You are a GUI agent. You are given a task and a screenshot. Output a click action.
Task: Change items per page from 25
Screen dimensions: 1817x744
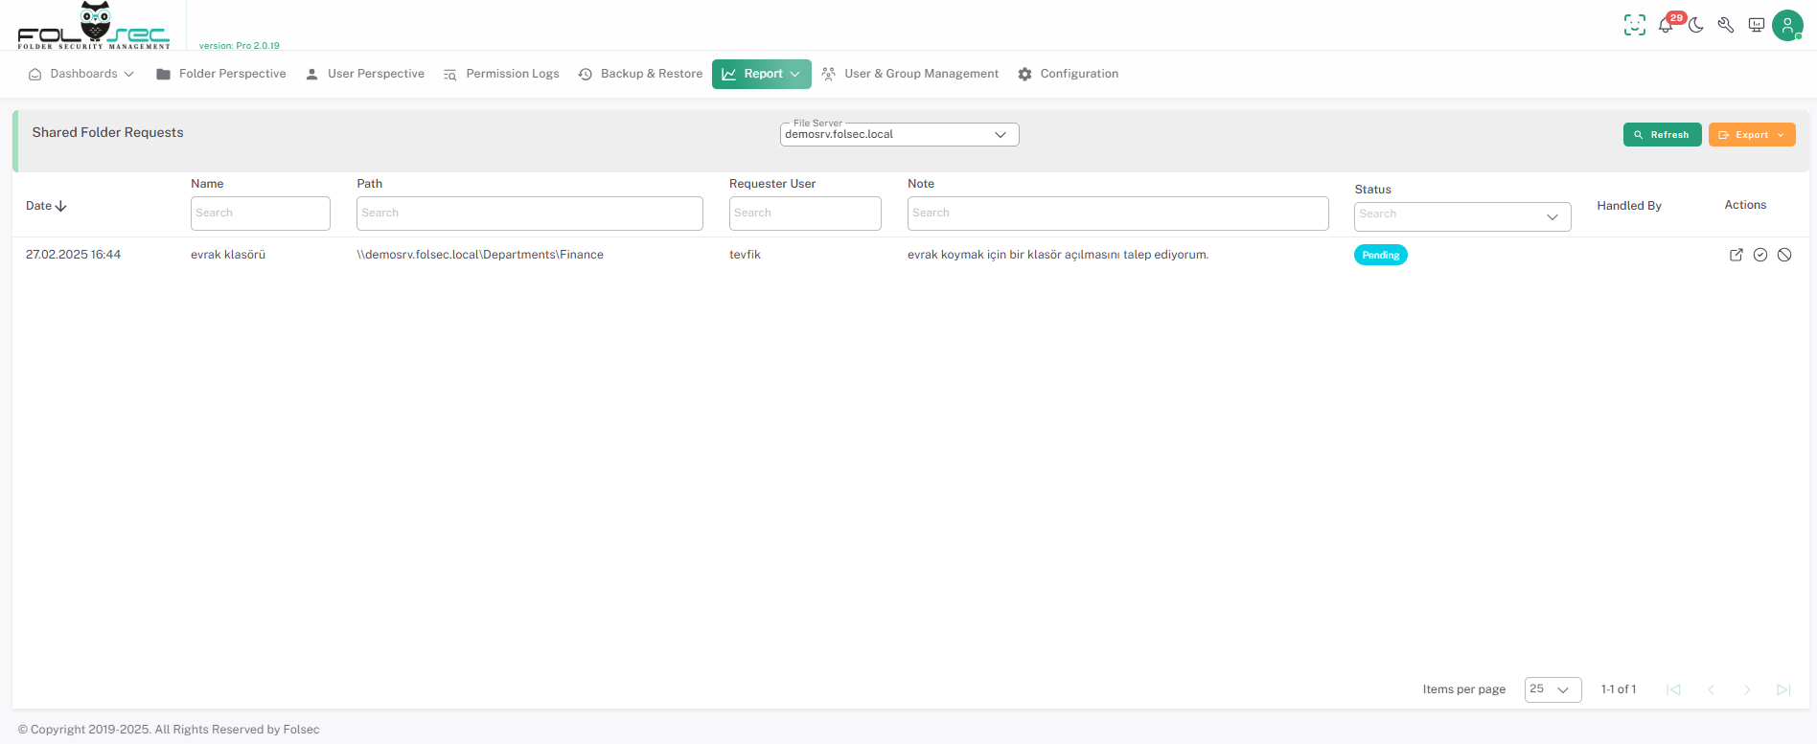pos(1552,689)
